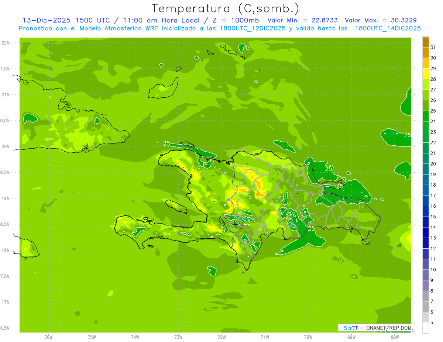
Task: Click the '19N' latitude label
Action: click(x=5, y=198)
